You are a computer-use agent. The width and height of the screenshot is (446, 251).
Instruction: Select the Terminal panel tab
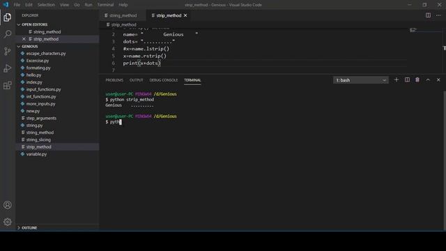(x=192, y=80)
